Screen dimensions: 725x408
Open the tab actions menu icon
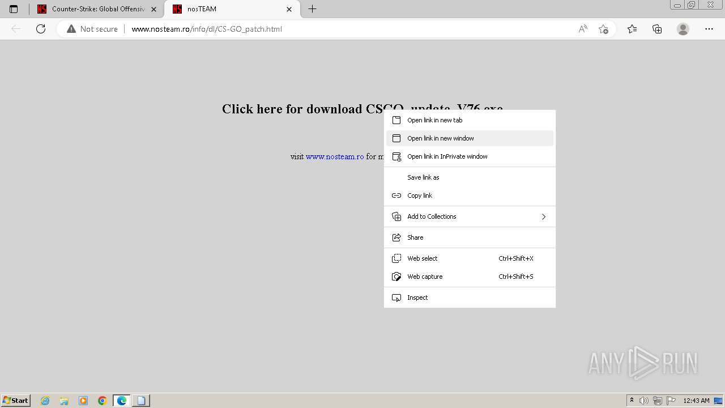(14, 9)
